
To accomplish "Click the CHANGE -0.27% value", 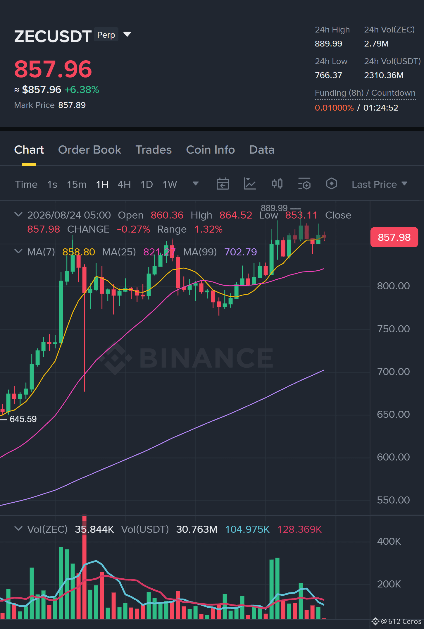I will coord(133,229).
